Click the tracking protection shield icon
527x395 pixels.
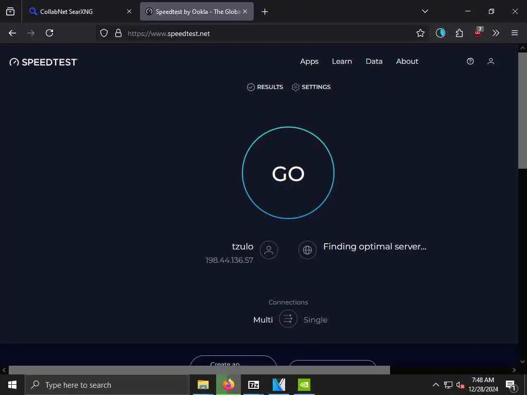coord(104,33)
